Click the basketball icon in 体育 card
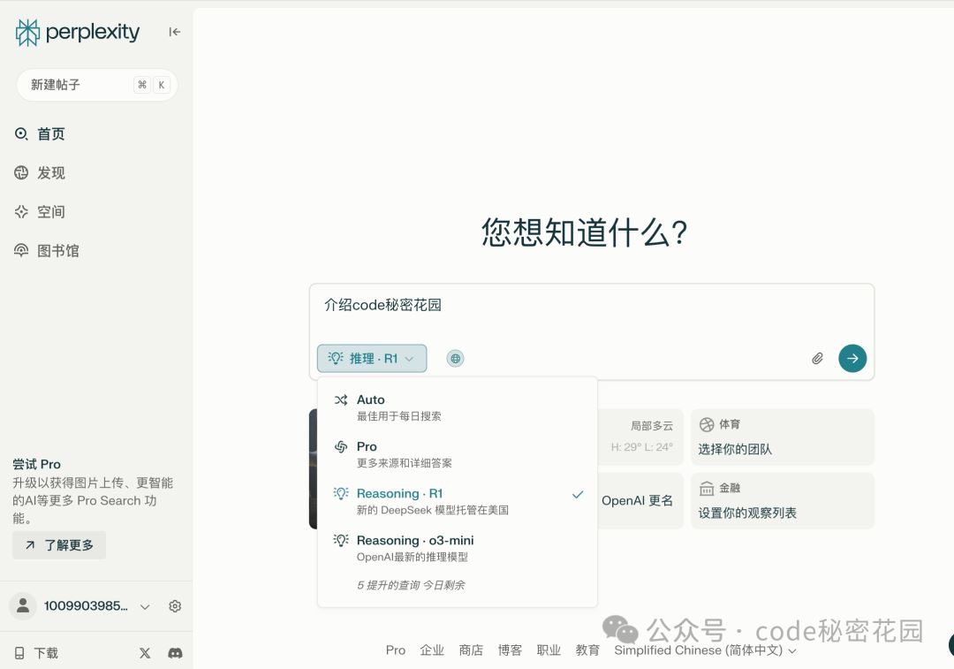954x669 pixels. [x=707, y=424]
